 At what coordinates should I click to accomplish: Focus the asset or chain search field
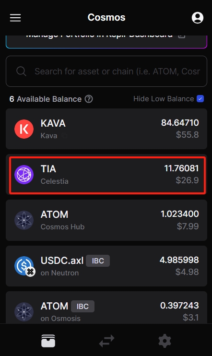click(106, 71)
